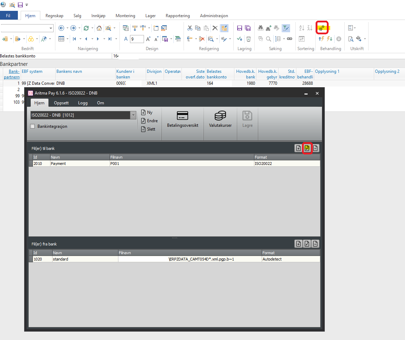Screen dimensions: 405x340
Task: Click the edit file icon under Fil(er) til bank
Action: 307,148
